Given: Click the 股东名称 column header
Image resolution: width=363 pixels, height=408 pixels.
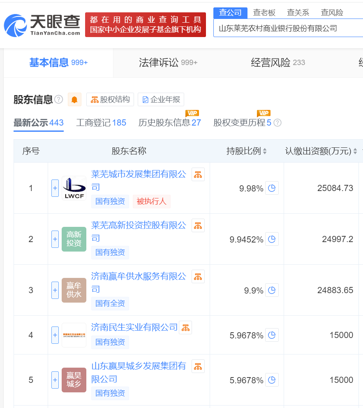Looking at the screenshot, I should [x=129, y=151].
